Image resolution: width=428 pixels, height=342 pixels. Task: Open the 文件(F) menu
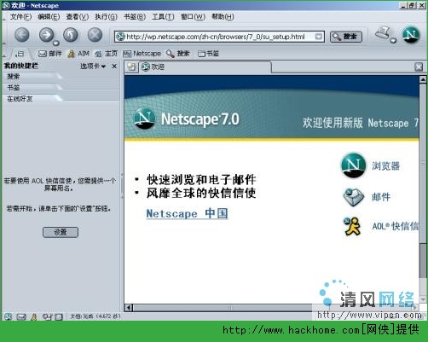(x=20, y=17)
